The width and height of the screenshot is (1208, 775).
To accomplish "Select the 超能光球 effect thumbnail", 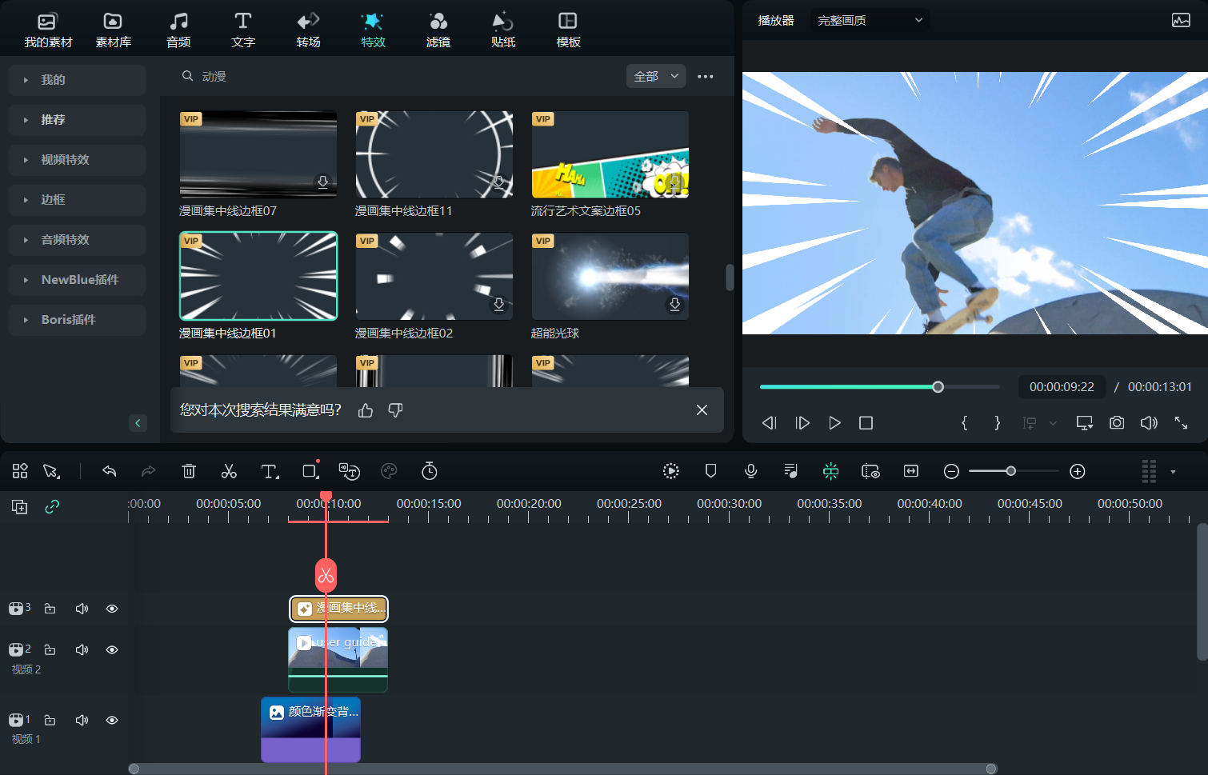I will click(610, 277).
